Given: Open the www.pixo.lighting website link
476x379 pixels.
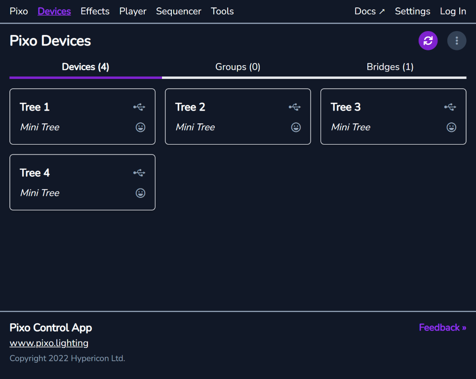Looking at the screenshot, I should 49,342.
